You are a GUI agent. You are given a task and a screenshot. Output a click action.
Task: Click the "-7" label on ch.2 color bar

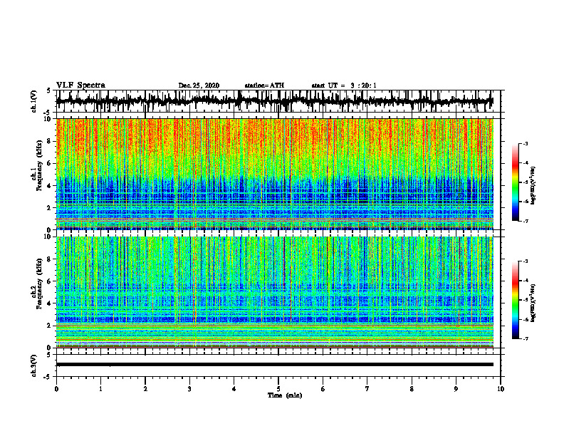pyautogui.click(x=525, y=338)
